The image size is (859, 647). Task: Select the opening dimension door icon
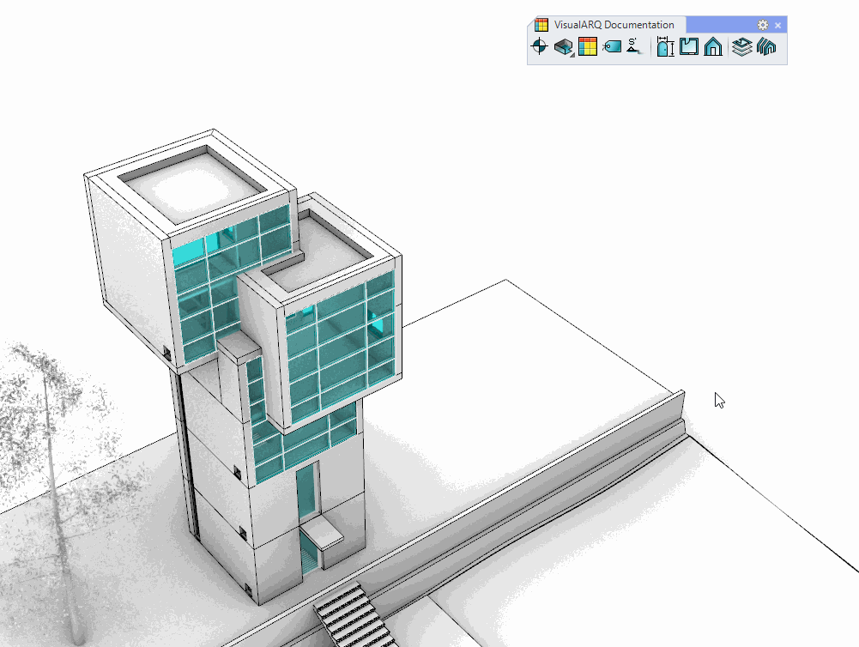[665, 47]
